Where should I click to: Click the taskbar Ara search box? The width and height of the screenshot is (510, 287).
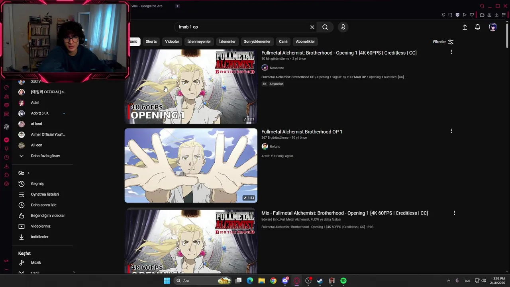pos(203,281)
